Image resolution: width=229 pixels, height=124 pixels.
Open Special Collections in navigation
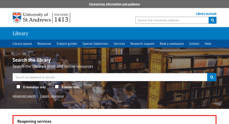(x=95, y=44)
